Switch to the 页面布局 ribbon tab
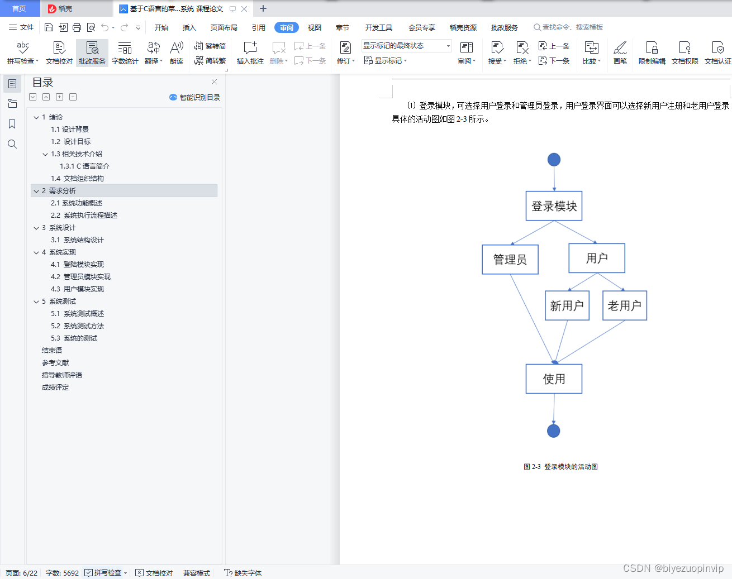The image size is (732, 579). tap(224, 27)
